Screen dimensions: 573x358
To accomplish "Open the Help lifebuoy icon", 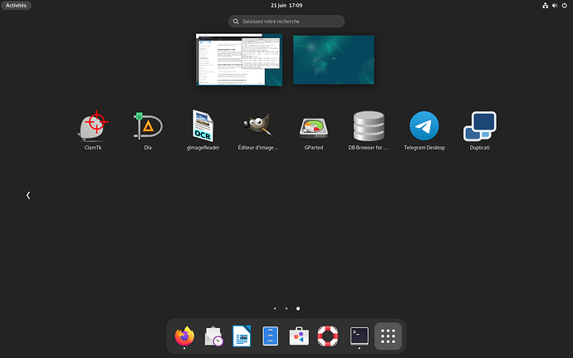I will pos(328,336).
